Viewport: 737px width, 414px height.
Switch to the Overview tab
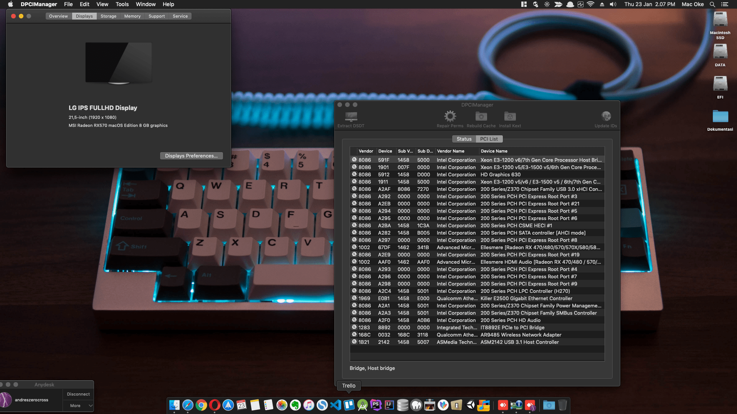58,16
